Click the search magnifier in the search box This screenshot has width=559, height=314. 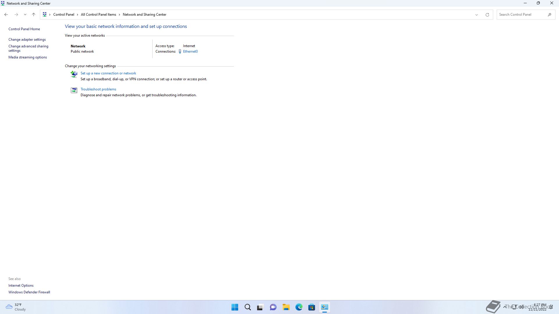pyautogui.click(x=550, y=14)
